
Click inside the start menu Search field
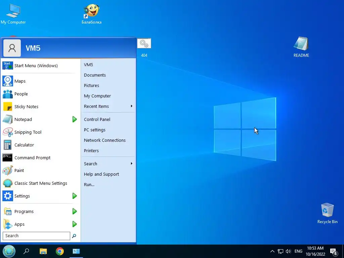point(36,236)
